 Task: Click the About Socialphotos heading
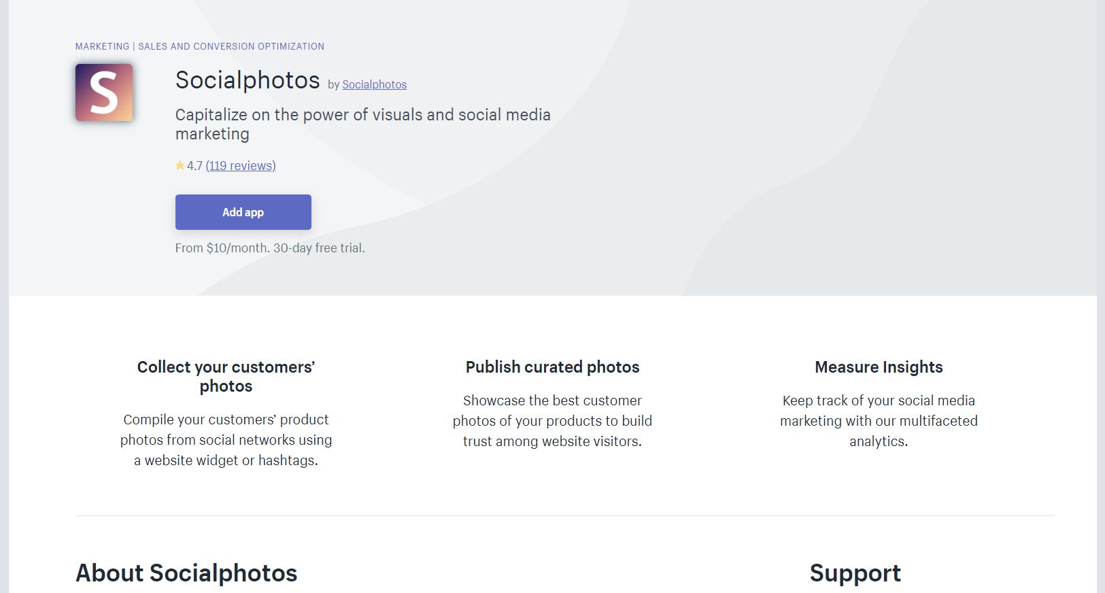186,573
